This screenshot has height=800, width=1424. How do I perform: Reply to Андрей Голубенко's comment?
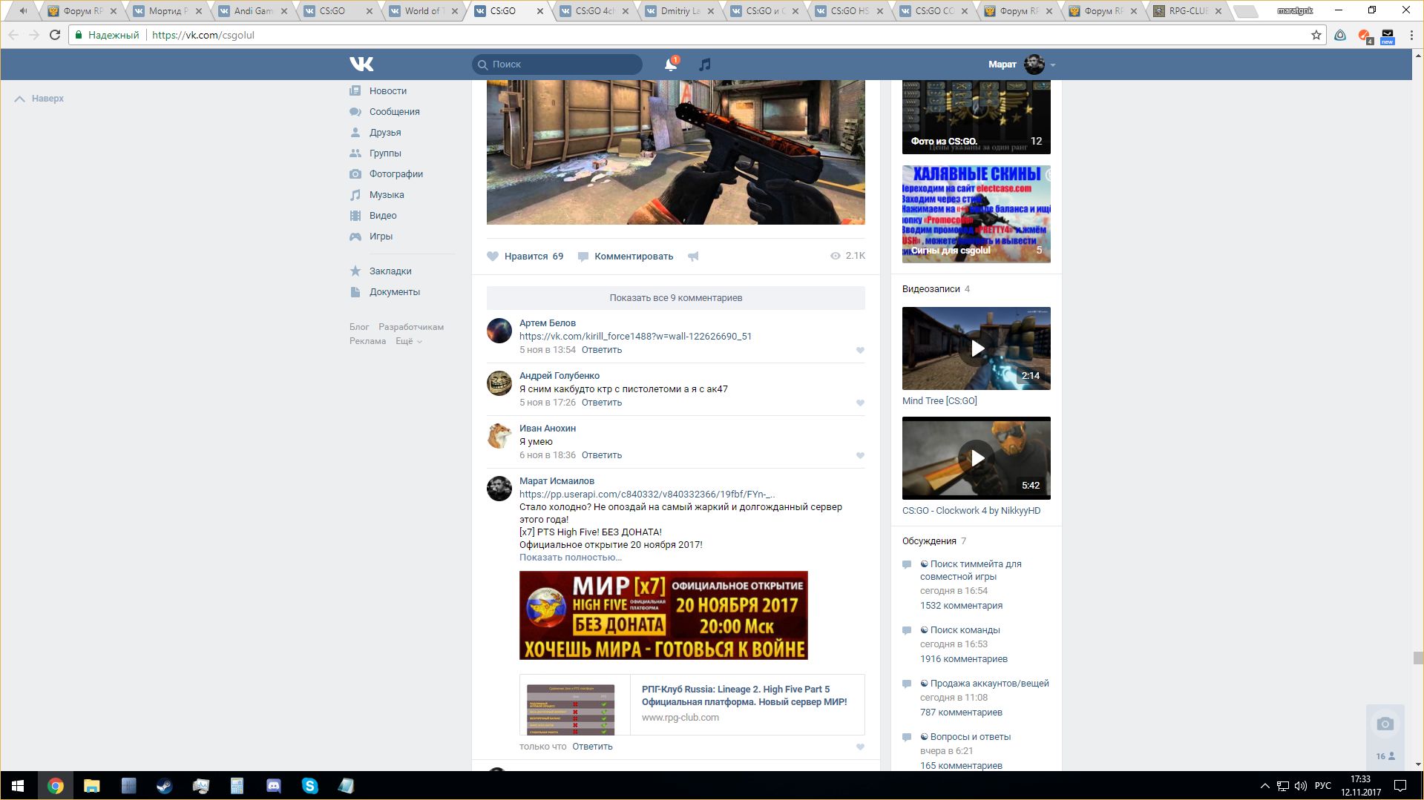[602, 403]
